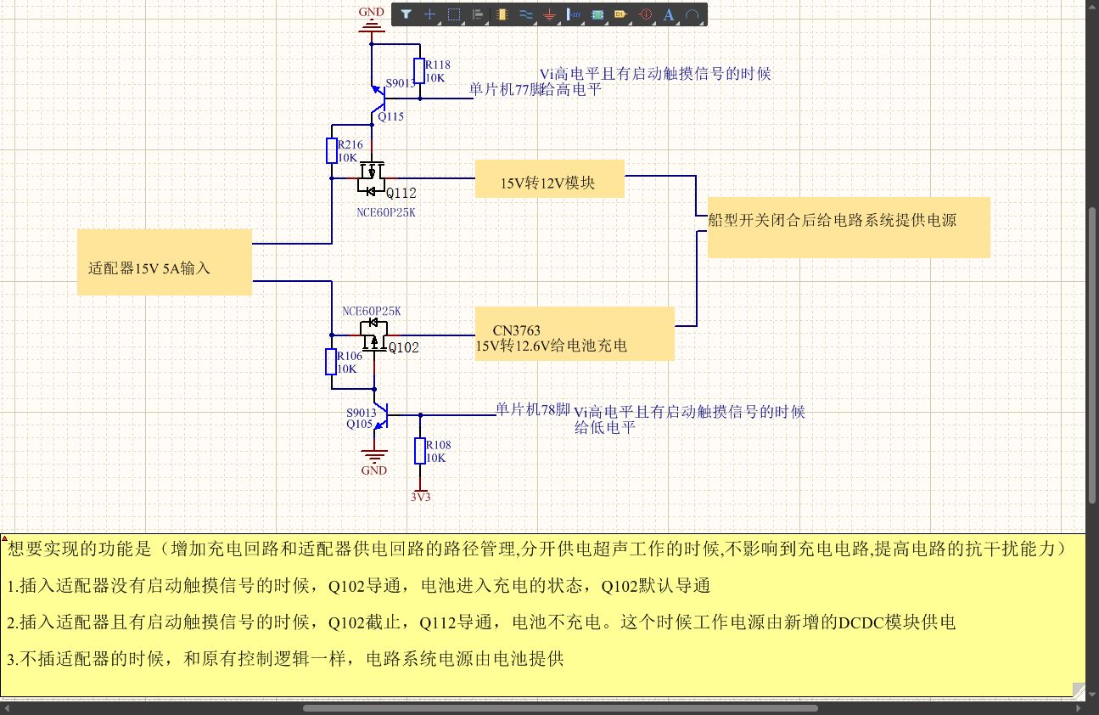Select resistor R108 10K
Image resolution: width=1099 pixels, height=715 pixels.
[419, 451]
